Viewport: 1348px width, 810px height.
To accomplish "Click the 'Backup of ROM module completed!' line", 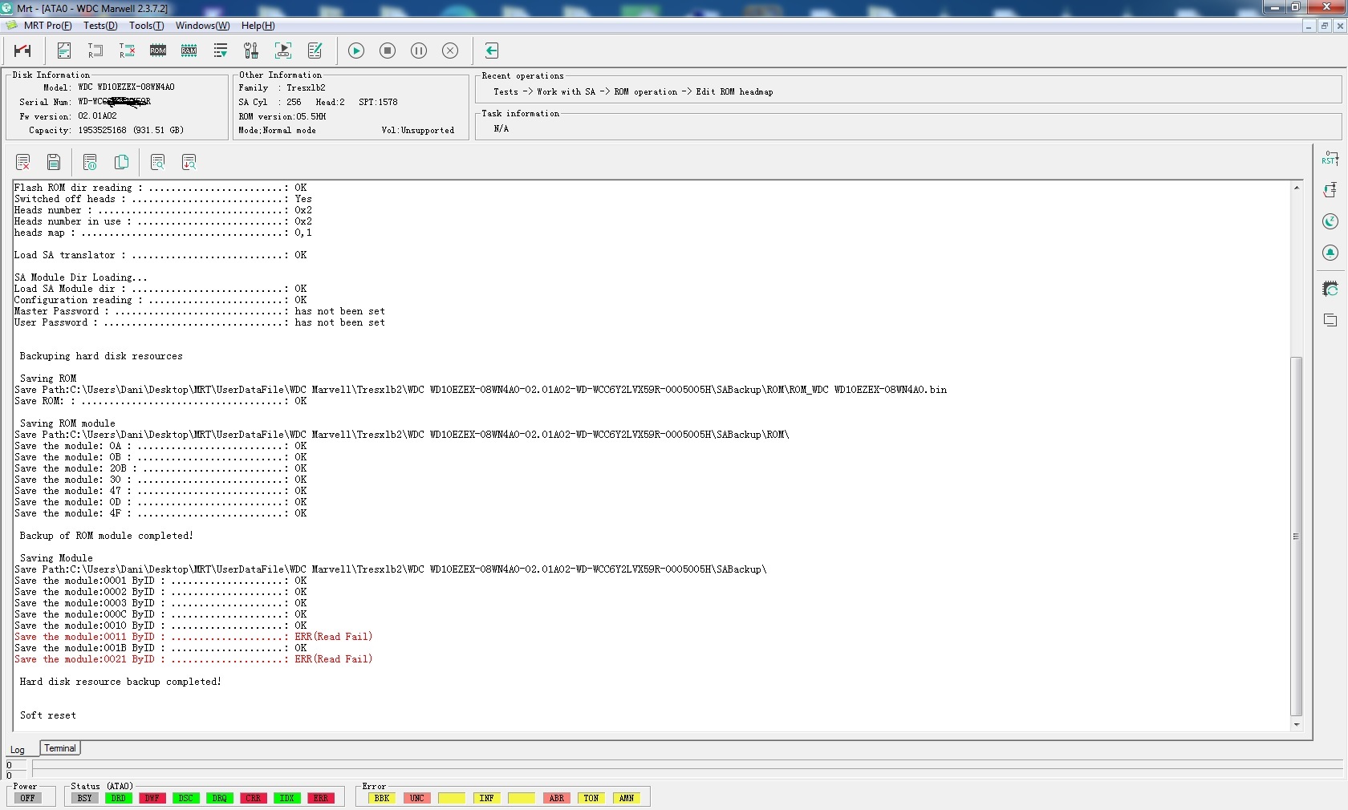I will point(106,536).
